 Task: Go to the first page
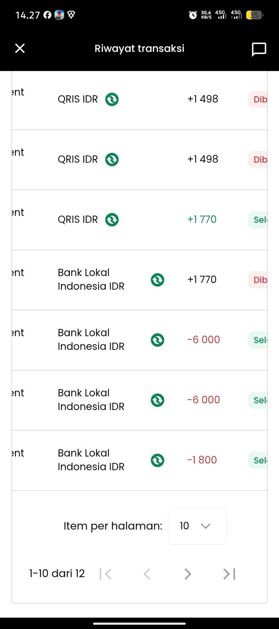point(106,574)
